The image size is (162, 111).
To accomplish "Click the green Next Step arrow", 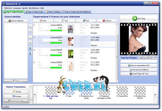I will (x=135, y=18).
